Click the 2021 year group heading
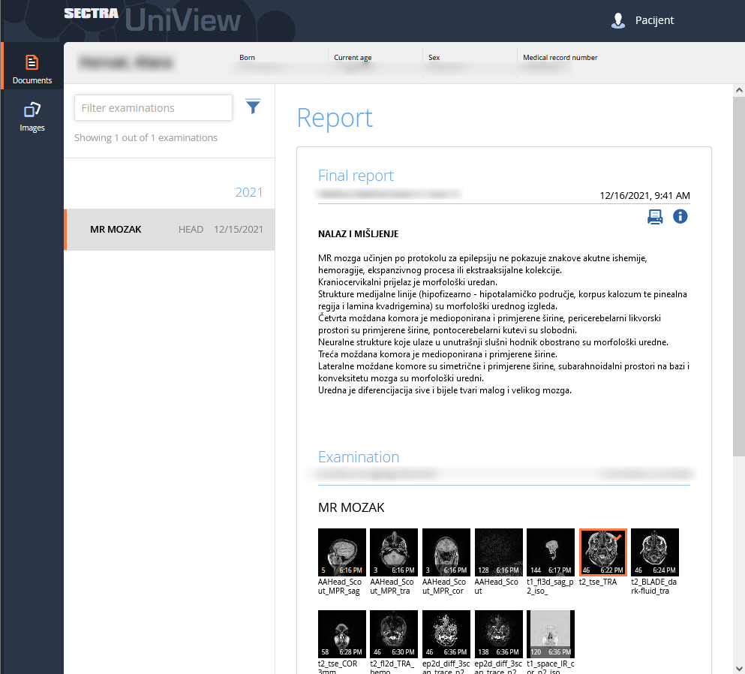745x674 pixels. point(249,192)
